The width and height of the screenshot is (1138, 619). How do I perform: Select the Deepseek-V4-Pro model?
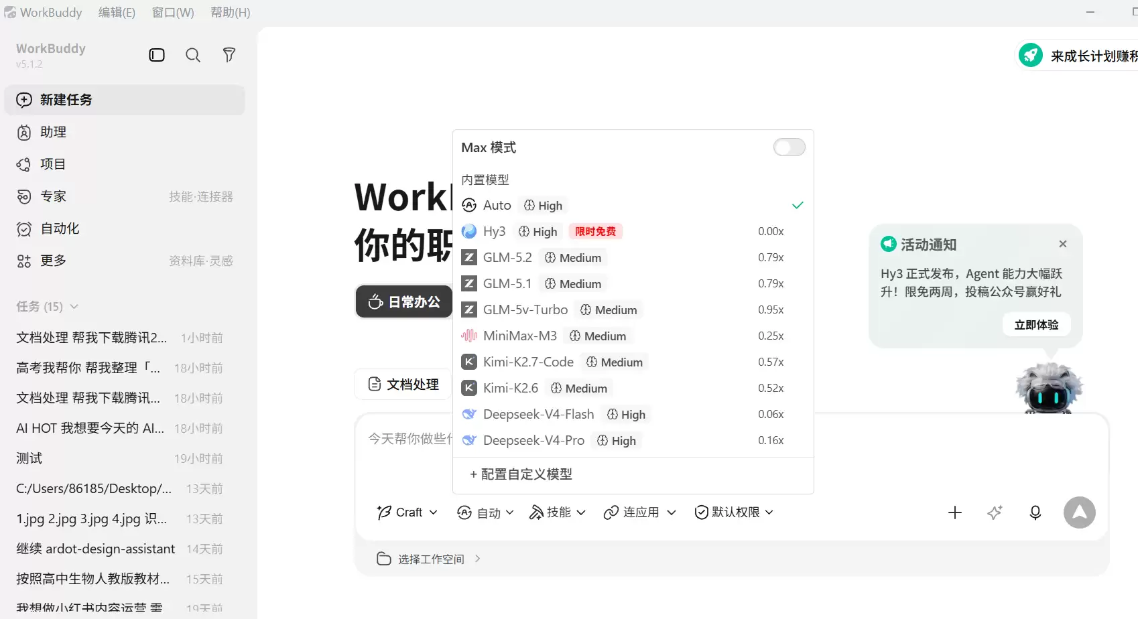[633, 440]
